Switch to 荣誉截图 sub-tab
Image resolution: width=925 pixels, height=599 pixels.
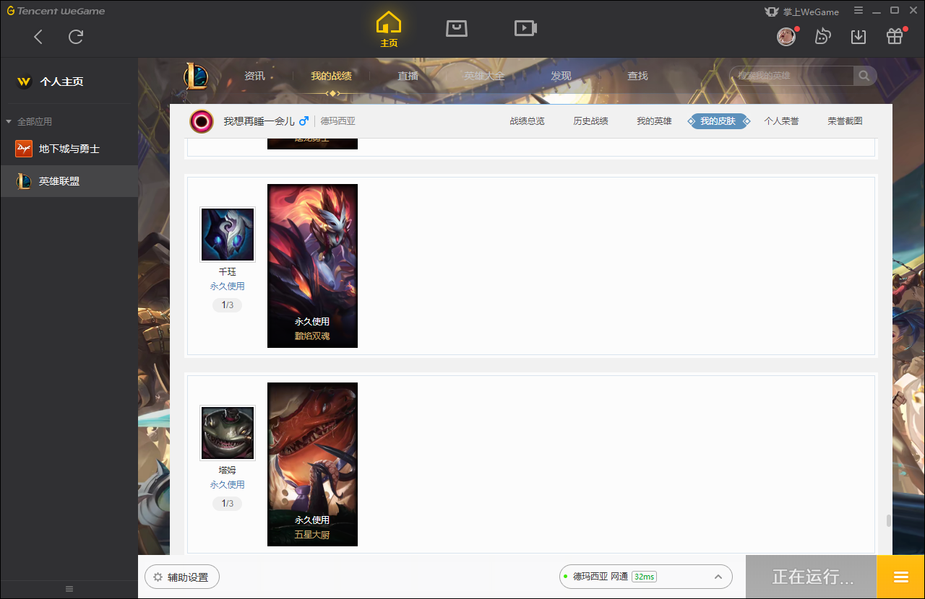845,121
